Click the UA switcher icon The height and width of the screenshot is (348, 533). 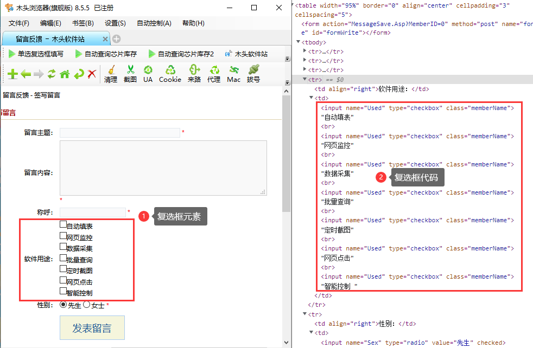(x=149, y=74)
